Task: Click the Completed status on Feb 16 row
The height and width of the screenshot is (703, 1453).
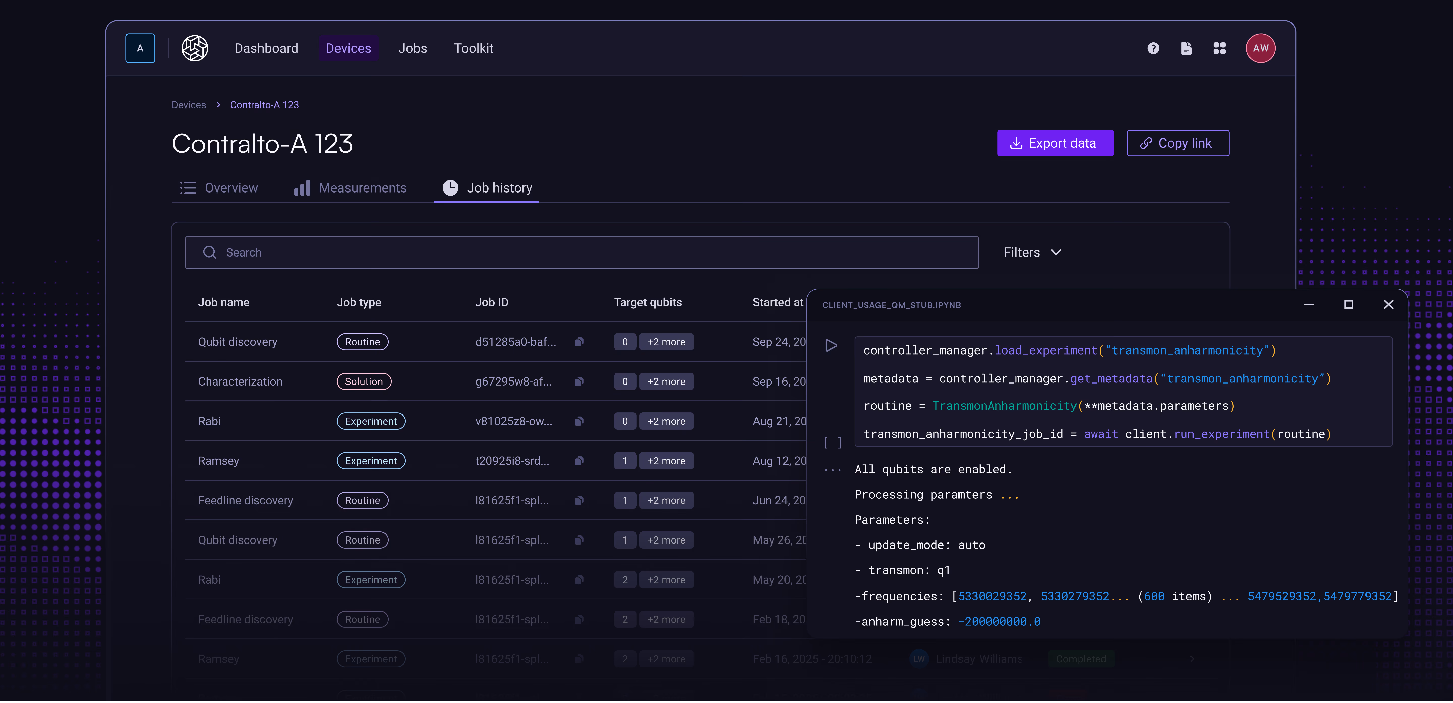Action: pos(1081,659)
